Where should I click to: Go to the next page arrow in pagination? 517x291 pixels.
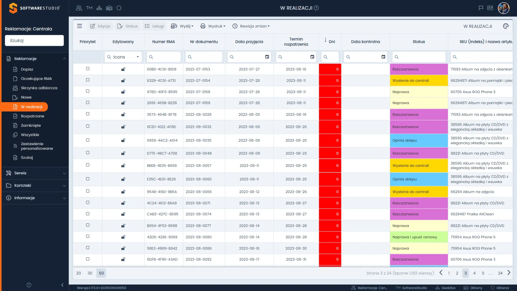point(509,273)
